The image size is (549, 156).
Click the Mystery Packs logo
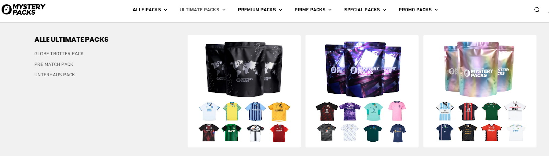23,10
